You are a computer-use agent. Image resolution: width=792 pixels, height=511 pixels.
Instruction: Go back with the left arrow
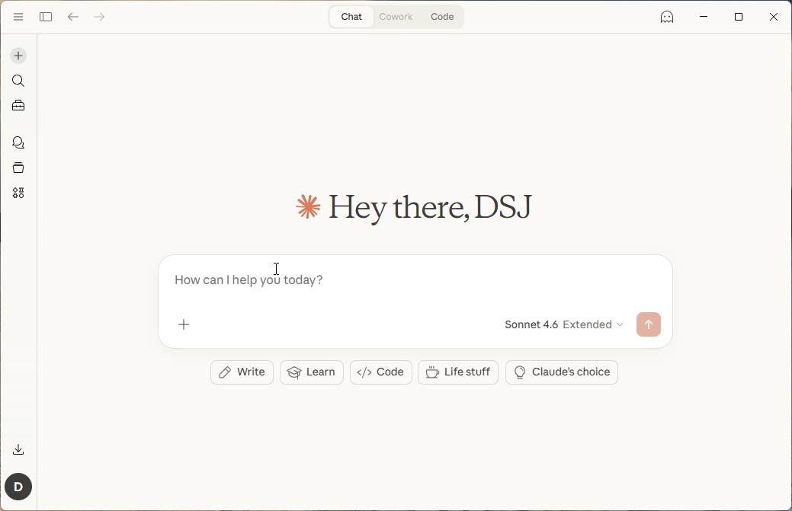(72, 17)
